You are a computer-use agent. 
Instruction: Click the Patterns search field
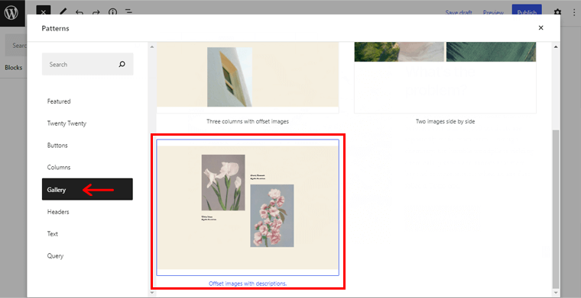87,64
